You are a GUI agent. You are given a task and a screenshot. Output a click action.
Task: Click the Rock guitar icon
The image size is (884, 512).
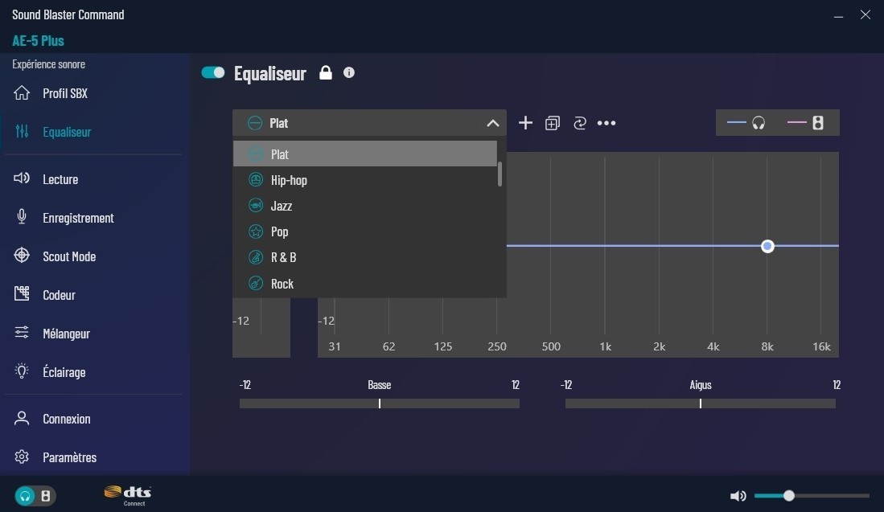pos(256,283)
